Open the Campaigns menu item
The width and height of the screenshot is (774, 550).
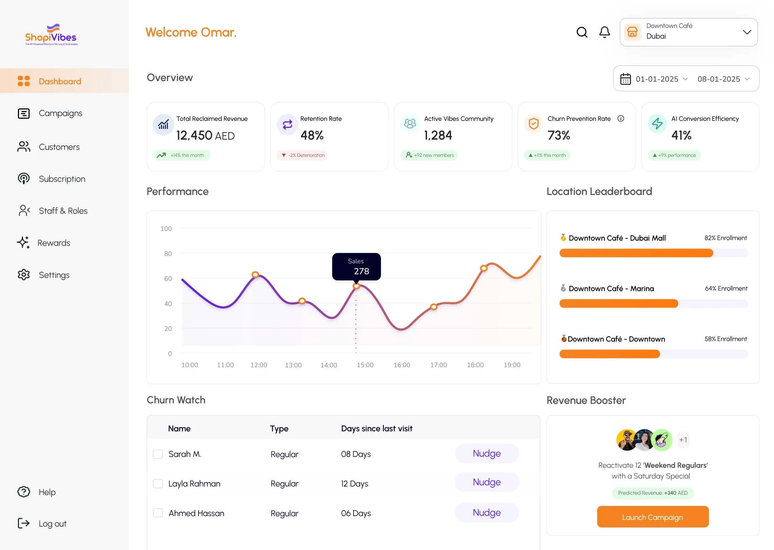pyautogui.click(x=60, y=113)
